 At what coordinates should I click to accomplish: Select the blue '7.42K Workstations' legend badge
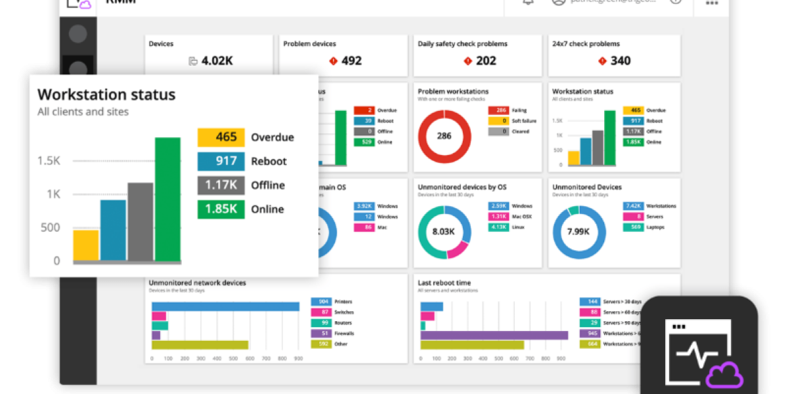tap(634, 206)
